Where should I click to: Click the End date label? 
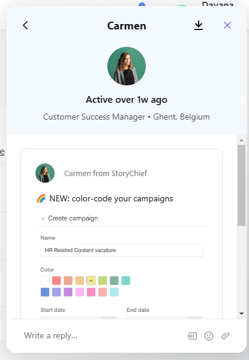coord(138,310)
